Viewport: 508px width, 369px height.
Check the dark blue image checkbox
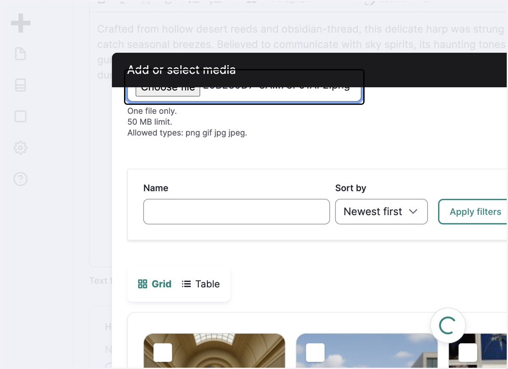[468, 352]
